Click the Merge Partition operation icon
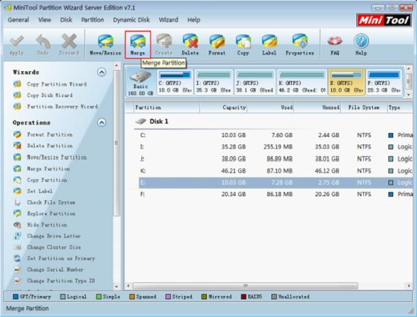 click(x=17, y=169)
